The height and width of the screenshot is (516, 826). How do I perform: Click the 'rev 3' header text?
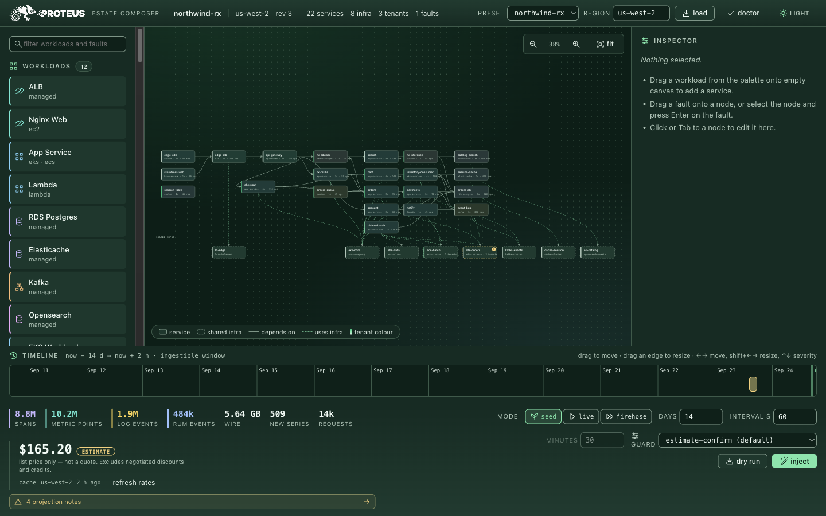tap(283, 13)
